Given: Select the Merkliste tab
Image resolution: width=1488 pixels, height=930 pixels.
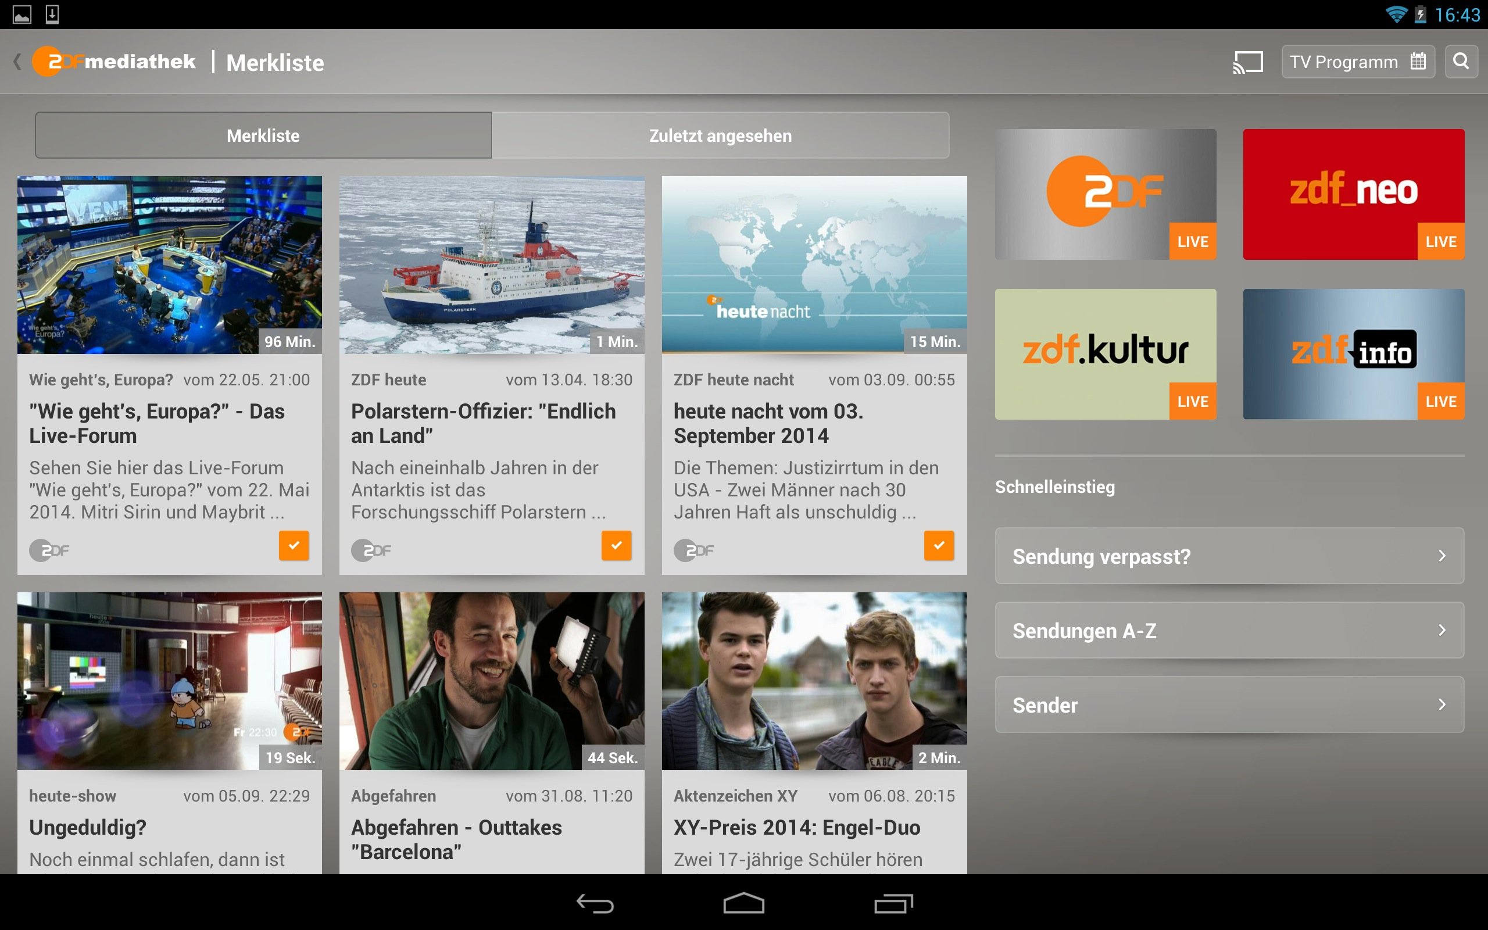Looking at the screenshot, I should coord(263,135).
